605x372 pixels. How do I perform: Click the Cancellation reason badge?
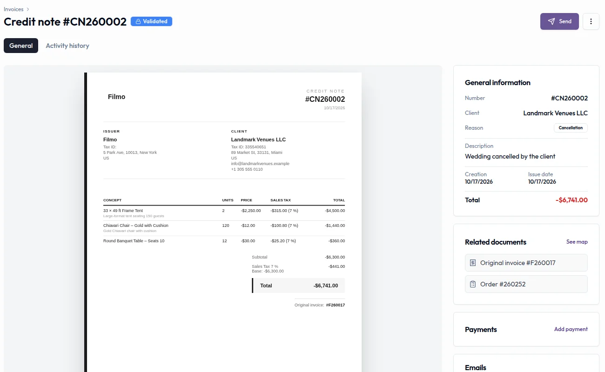(x=571, y=128)
